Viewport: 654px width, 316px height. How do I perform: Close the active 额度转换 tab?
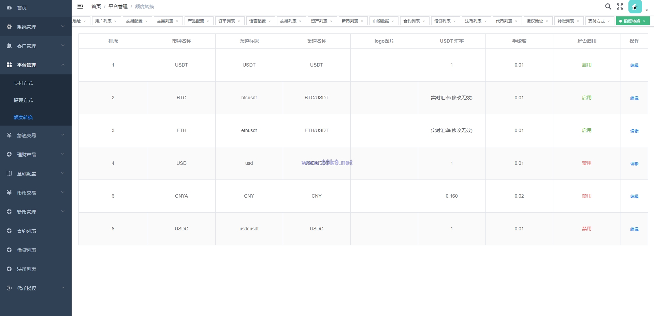point(644,21)
